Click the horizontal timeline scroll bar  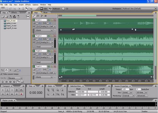click(x=79, y=16)
